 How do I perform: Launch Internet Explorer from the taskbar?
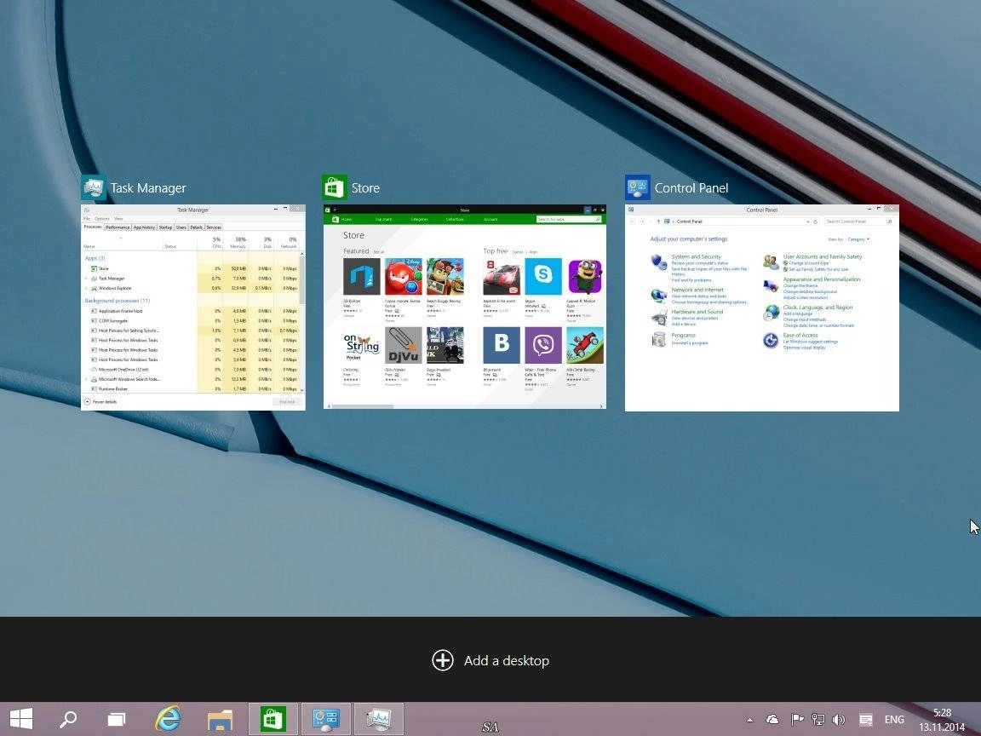169,718
